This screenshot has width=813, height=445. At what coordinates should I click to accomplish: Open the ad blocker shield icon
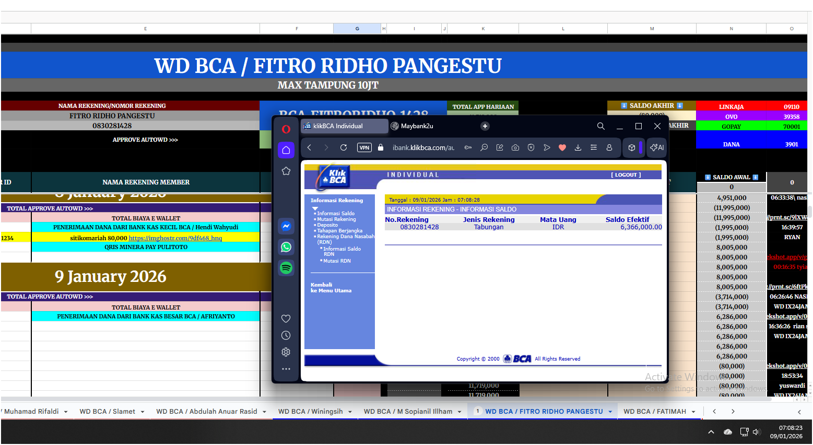531,147
